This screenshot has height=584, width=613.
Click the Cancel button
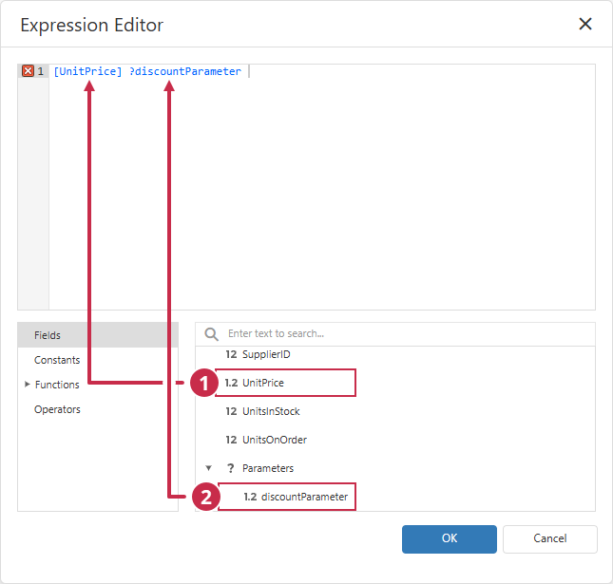coord(550,539)
